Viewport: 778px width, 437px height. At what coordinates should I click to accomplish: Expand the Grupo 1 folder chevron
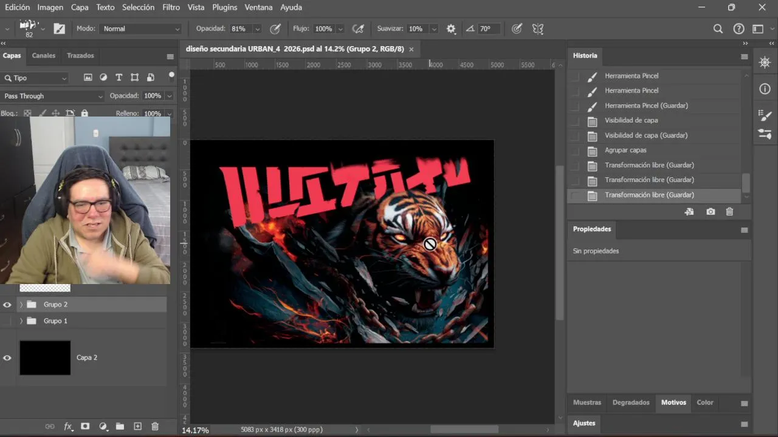(21, 320)
